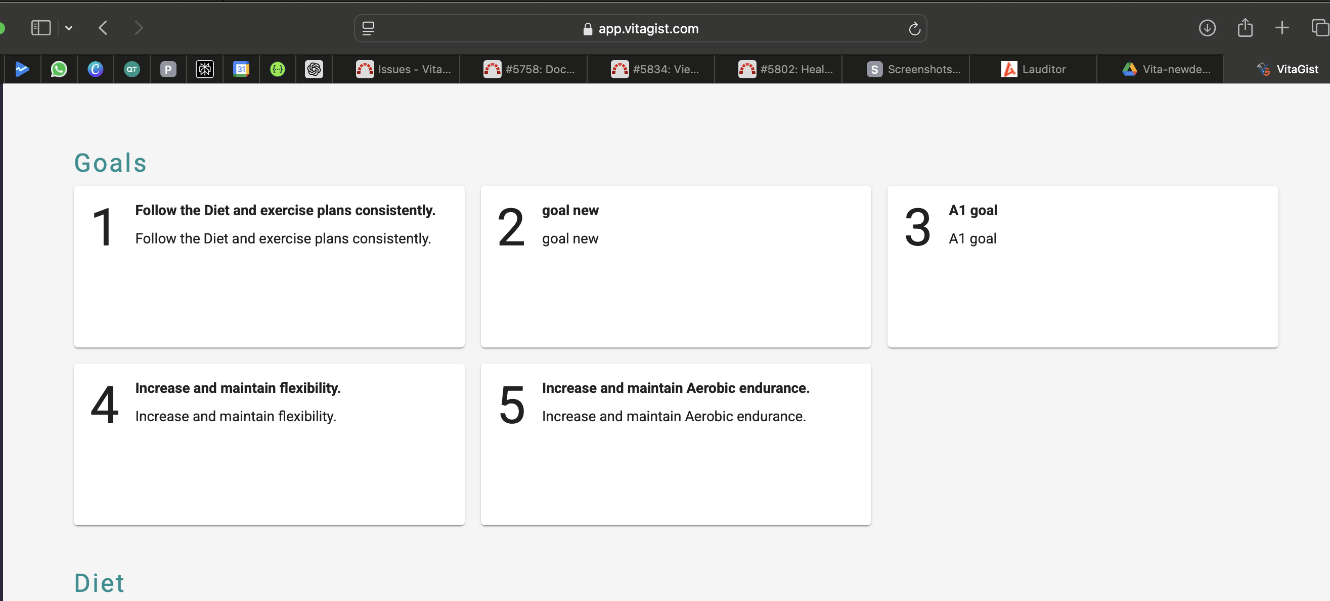Image resolution: width=1330 pixels, height=601 pixels.
Task: Switch to the Lauditor tab
Action: (x=1033, y=69)
